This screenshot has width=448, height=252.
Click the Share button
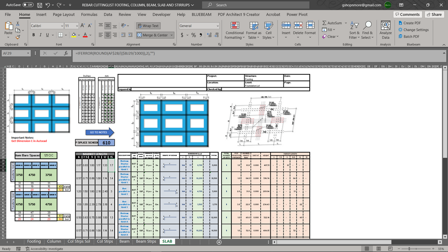(x=434, y=14)
